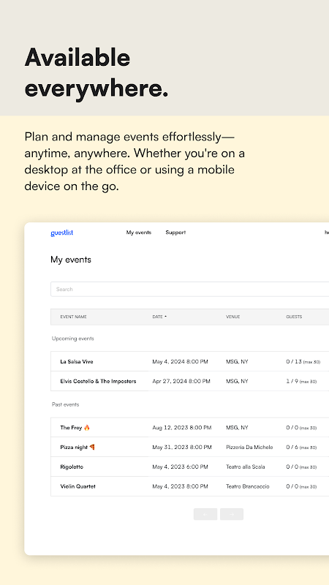
Task: Go to next page arrow button
Action: [232, 514]
